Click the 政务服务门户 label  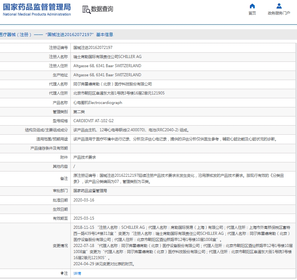279,13
